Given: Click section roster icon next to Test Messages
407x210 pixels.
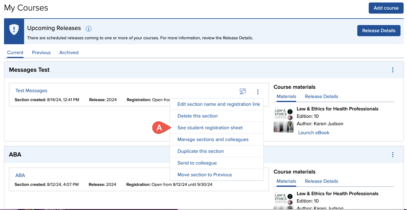Looking at the screenshot, I should (243, 92).
